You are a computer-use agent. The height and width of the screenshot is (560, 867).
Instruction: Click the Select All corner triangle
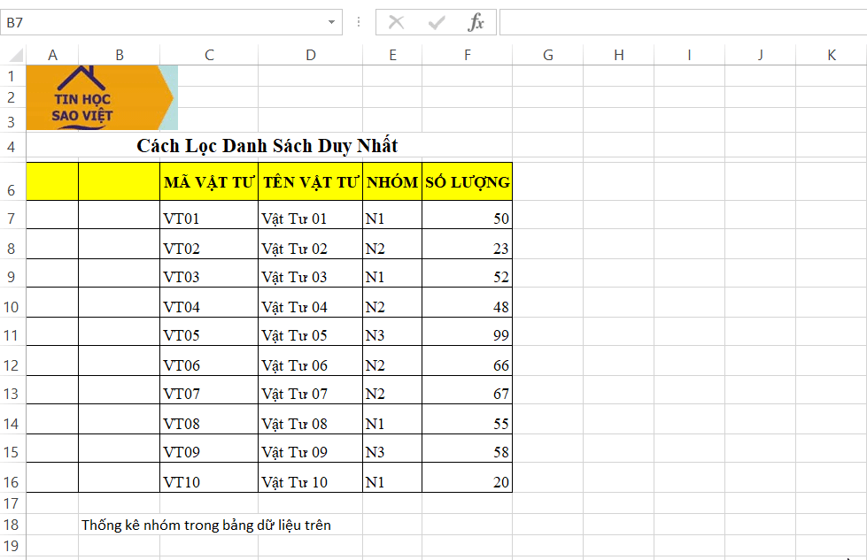click(x=16, y=55)
